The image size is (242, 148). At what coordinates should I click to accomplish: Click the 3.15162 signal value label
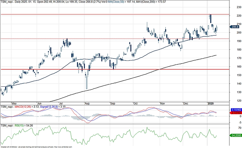coord(236,110)
